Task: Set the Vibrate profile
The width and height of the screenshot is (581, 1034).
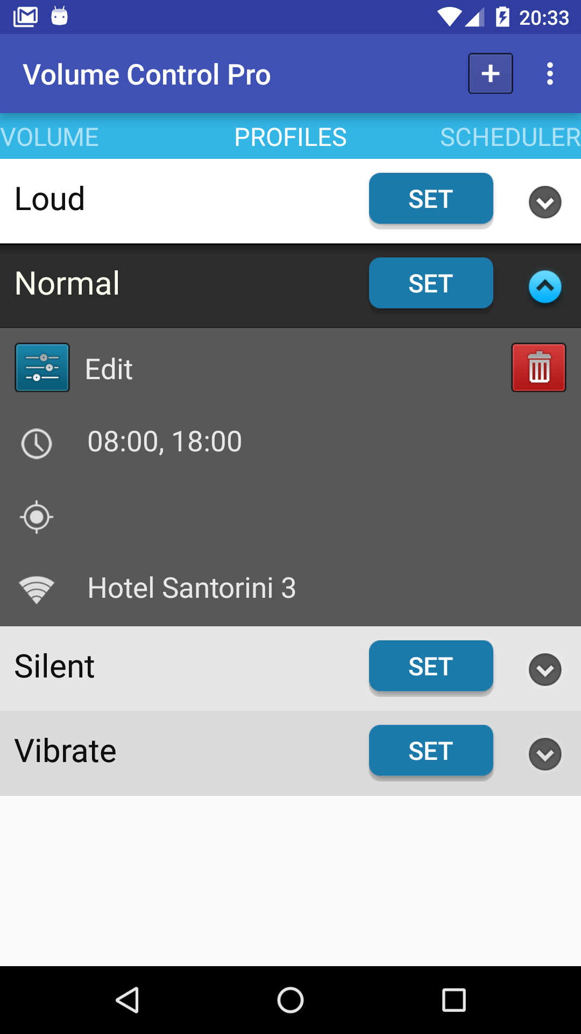Action: [431, 750]
